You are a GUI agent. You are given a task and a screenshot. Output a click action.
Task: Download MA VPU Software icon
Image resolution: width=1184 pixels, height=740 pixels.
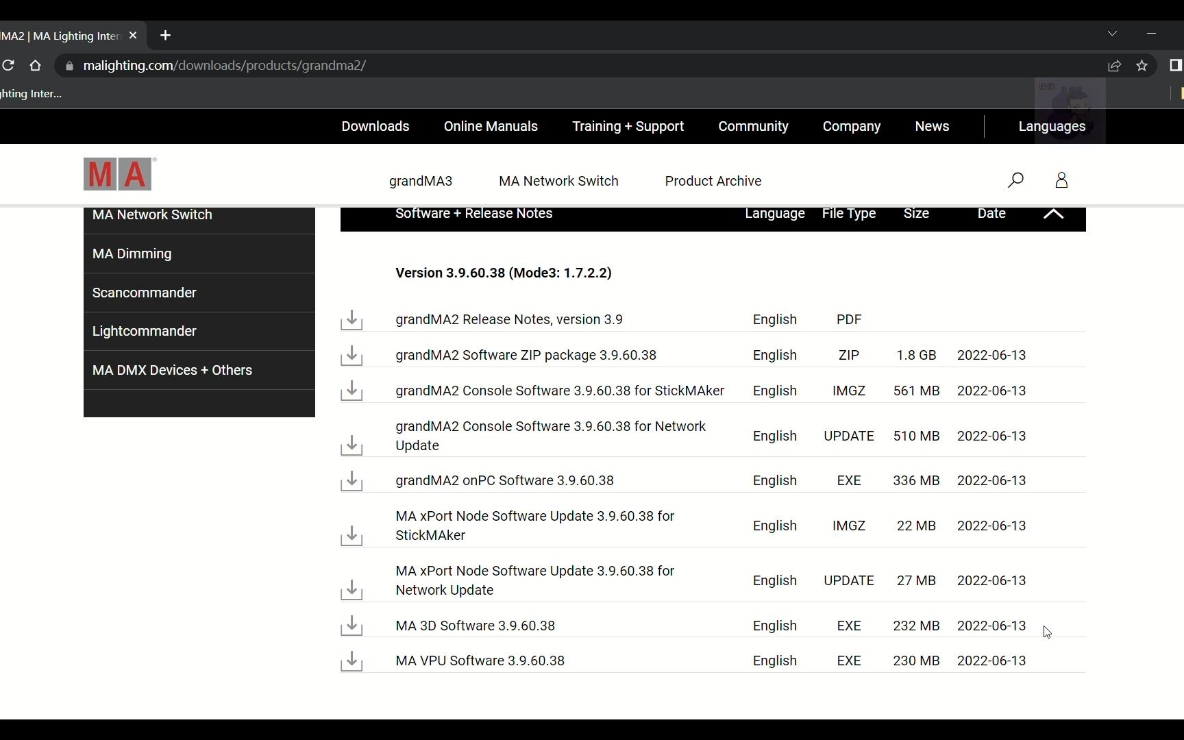pyautogui.click(x=351, y=661)
